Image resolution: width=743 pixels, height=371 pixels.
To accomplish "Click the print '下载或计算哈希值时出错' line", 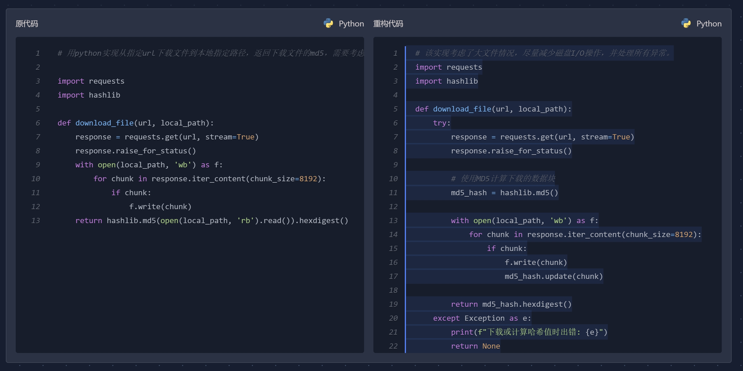I will coord(529,332).
